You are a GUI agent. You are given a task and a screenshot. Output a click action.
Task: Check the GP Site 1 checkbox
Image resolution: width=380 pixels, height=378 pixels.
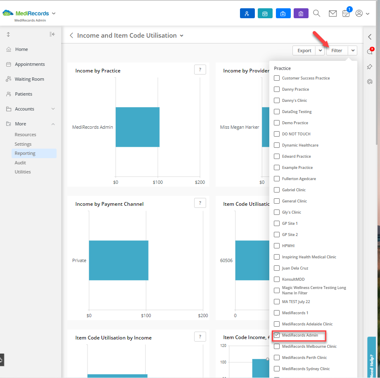276,223
